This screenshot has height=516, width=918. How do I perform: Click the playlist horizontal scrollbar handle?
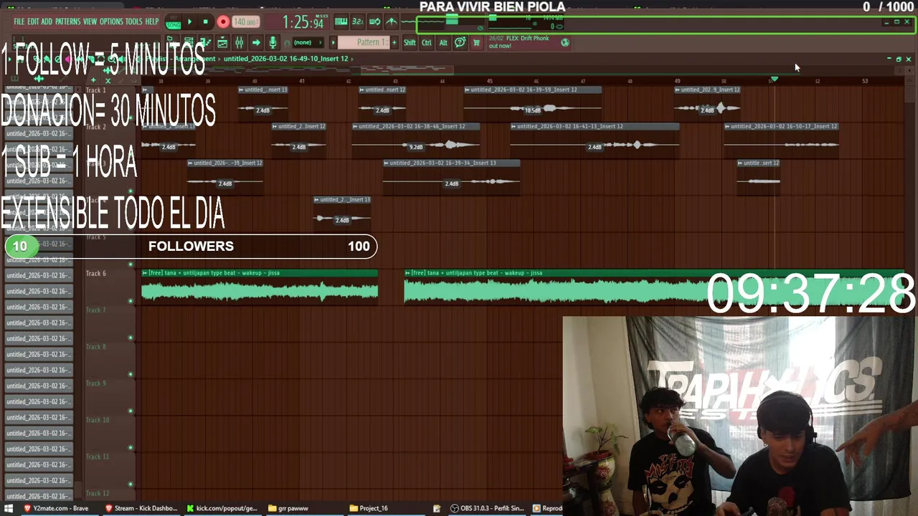pos(407,70)
